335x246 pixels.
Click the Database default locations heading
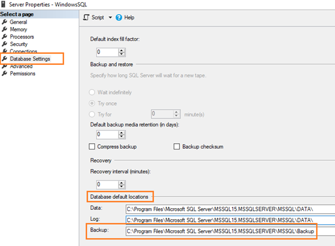pos(119,197)
